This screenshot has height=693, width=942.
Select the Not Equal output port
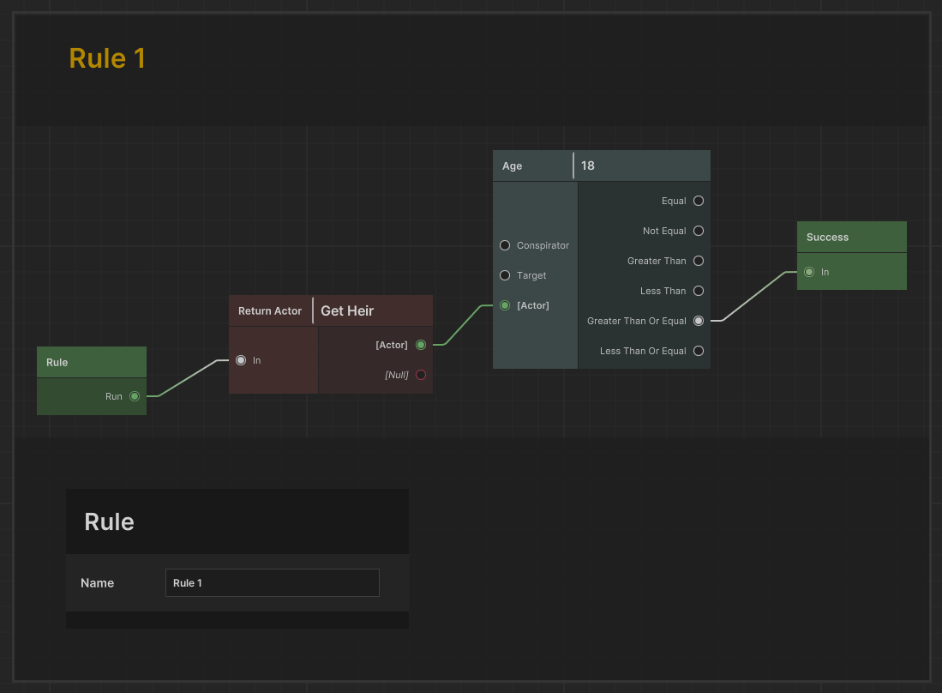click(x=699, y=231)
